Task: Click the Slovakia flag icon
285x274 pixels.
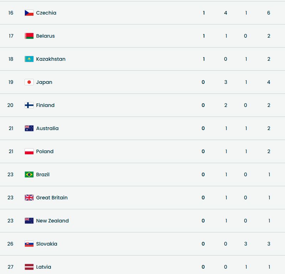Action: point(29,244)
